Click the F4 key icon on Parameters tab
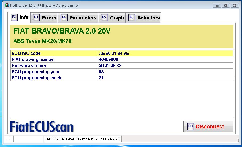This screenshot has width=242, height=147. pos(64,18)
